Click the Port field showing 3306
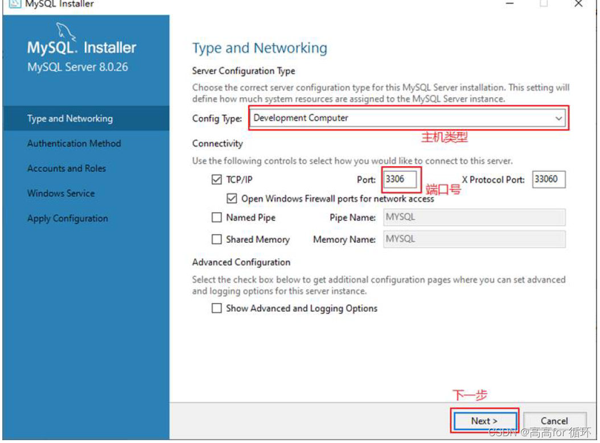The width and height of the screenshot is (600, 443). pos(400,179)
